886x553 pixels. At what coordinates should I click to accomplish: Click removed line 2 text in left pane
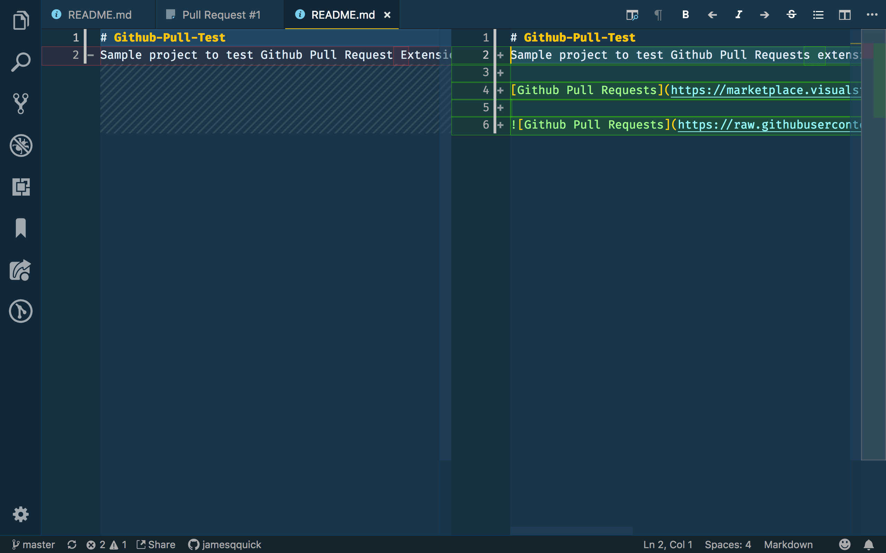pos(275,55)
